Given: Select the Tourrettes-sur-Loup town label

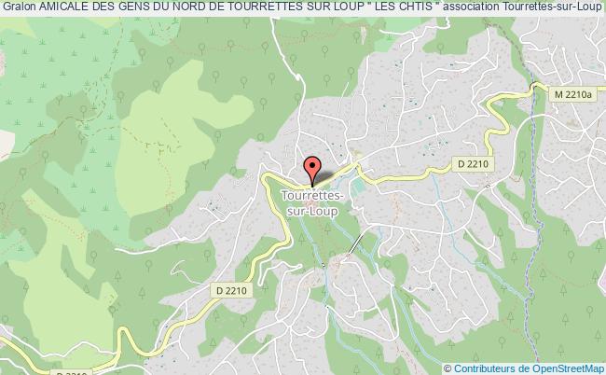Looking at the screenshot, I should point(311,203).
